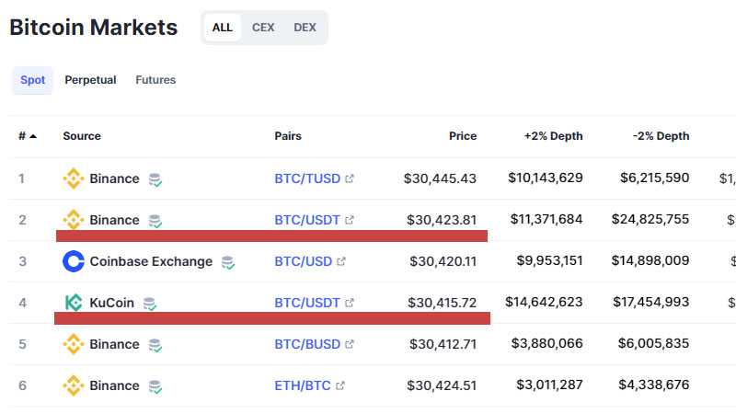This screenshot has width=736, height=414.
Task: Click external link icon in Binance BTC/USDT row
Action: (350, 220)
